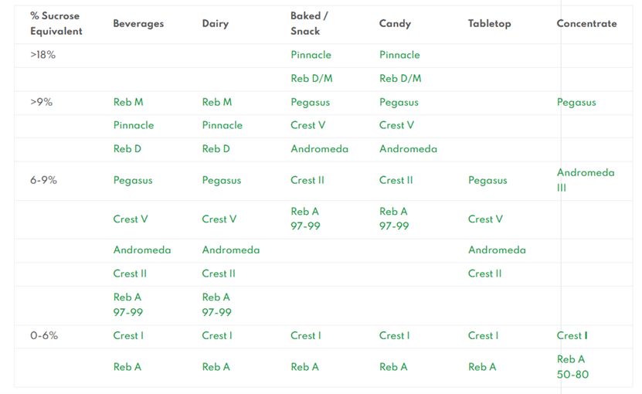Click Reb D link in Dairy column
The height and width of the screenshot is (394, 642).
pos(216,149)
